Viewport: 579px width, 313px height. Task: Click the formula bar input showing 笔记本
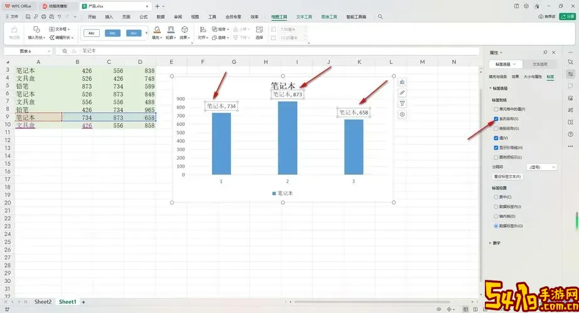click(279, 51)
